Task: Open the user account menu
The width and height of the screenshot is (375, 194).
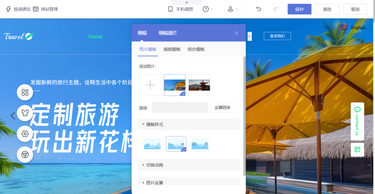Action: pyautogui.click(x=233, y=9)
